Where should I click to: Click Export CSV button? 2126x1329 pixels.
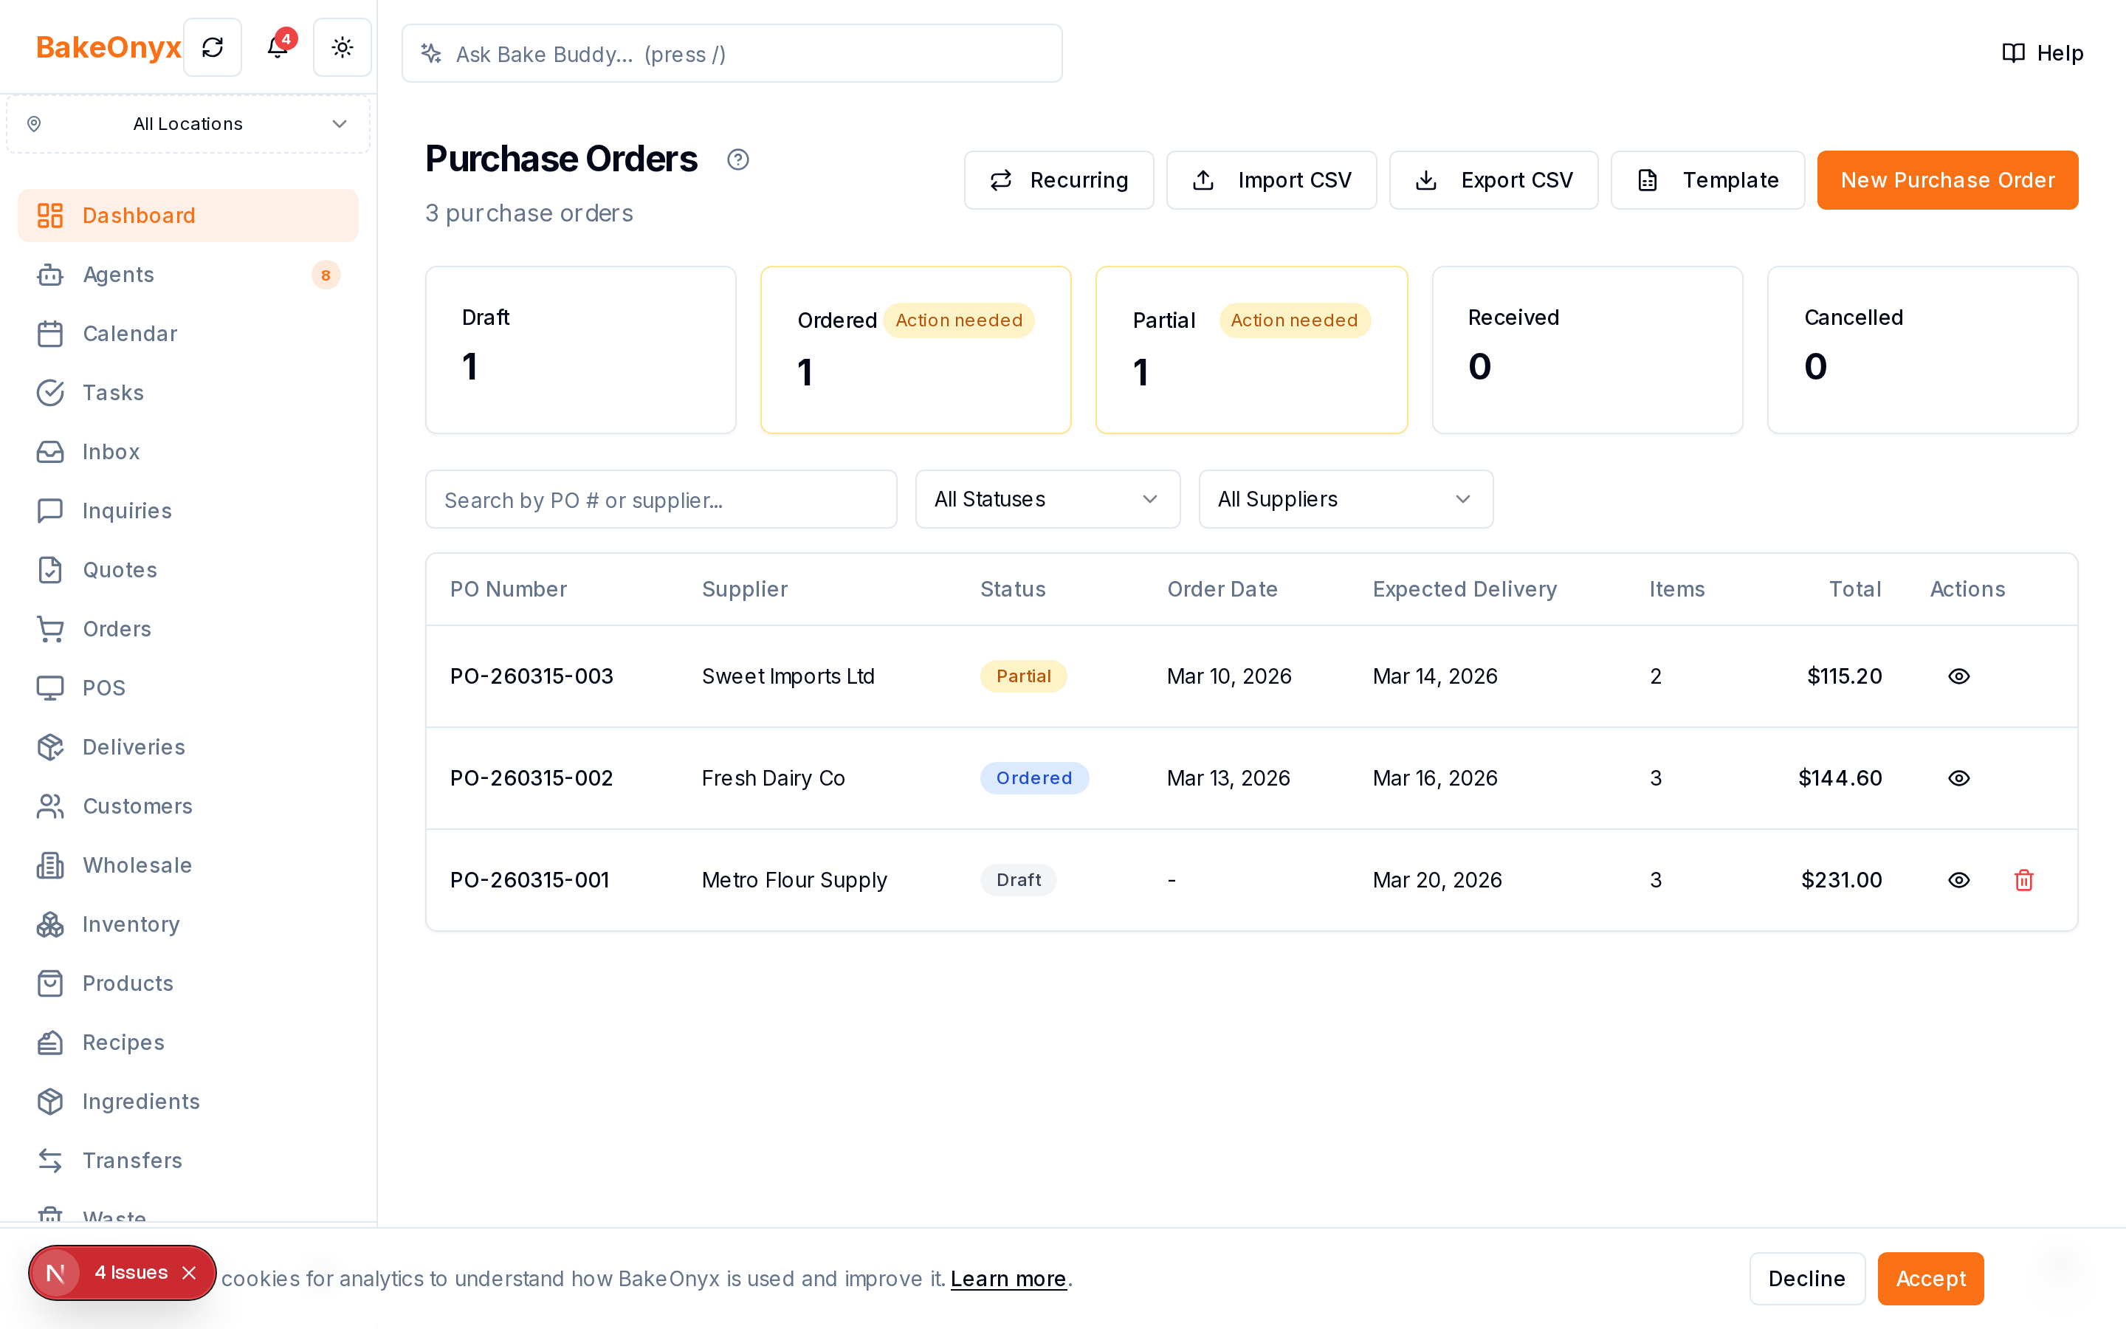(x=1493, y=180)
